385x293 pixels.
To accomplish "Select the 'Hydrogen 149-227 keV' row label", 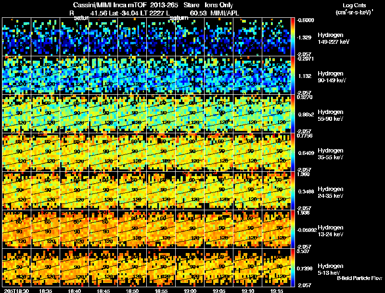I will (x=333, y=38).
